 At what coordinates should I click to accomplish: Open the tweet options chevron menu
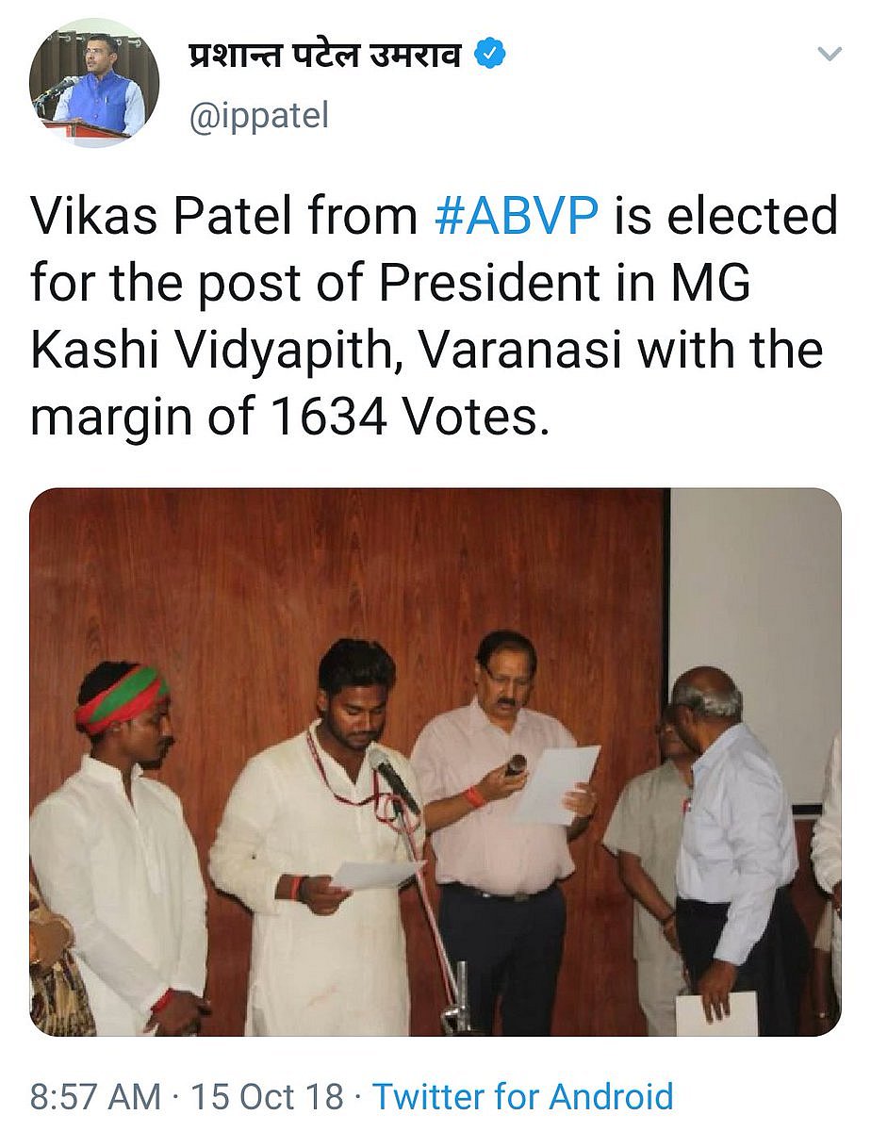pos(829,55)
